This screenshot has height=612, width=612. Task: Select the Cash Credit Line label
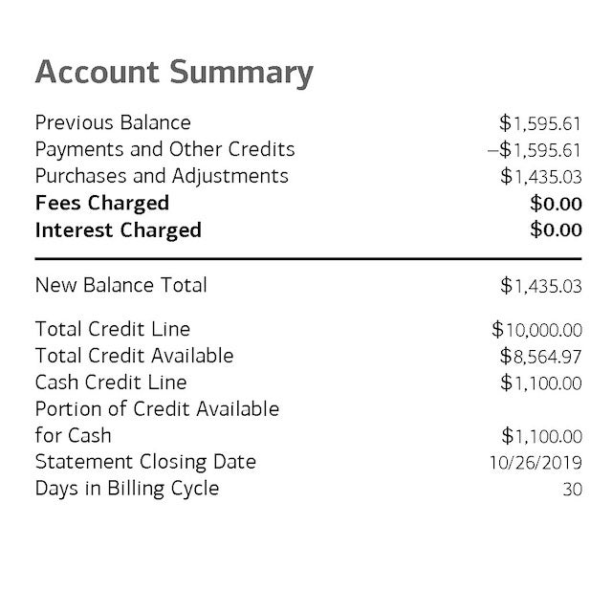[111, 382]
